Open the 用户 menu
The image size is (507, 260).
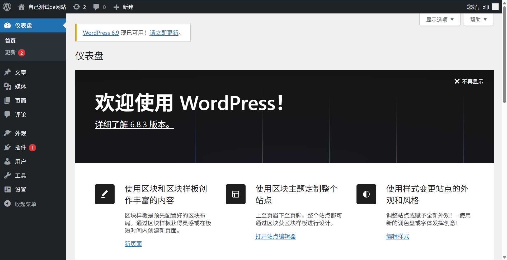pyautogui.click(x=33, y=161)
